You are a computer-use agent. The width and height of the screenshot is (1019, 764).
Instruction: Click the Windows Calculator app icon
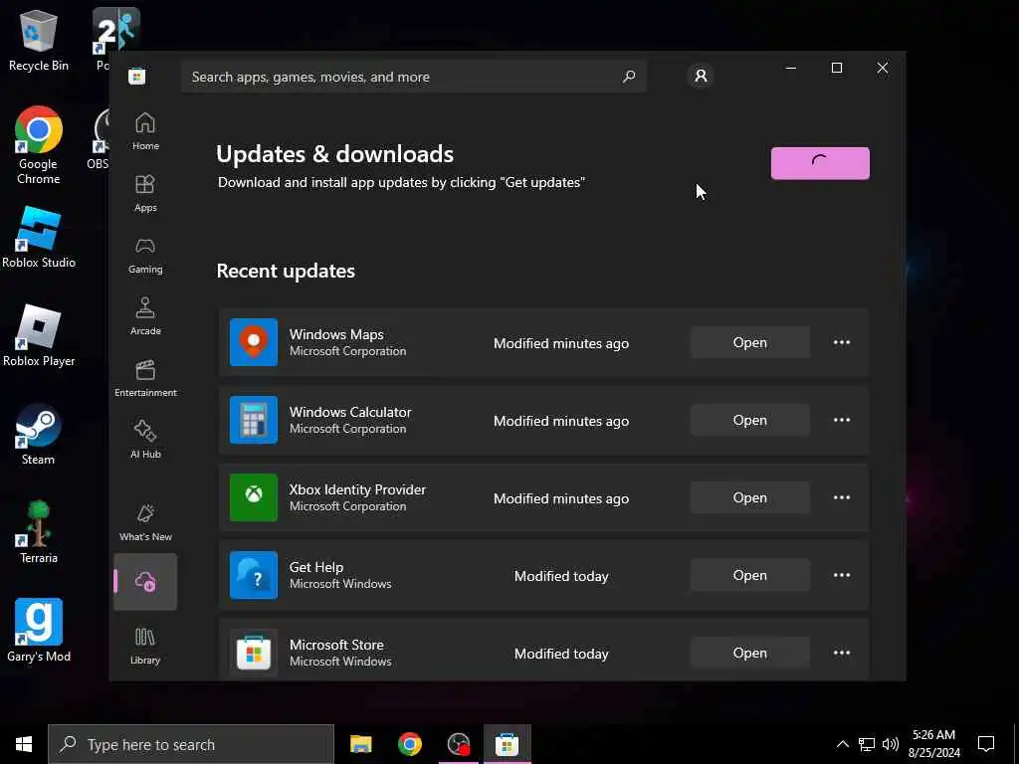click(254, 420)
